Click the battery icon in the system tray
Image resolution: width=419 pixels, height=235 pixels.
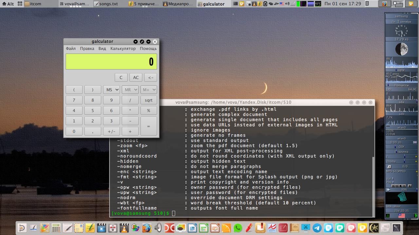coord(265,4)
